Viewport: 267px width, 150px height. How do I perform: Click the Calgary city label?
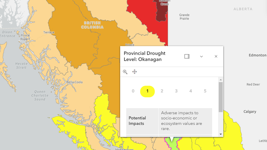click(x=250, y=112)
